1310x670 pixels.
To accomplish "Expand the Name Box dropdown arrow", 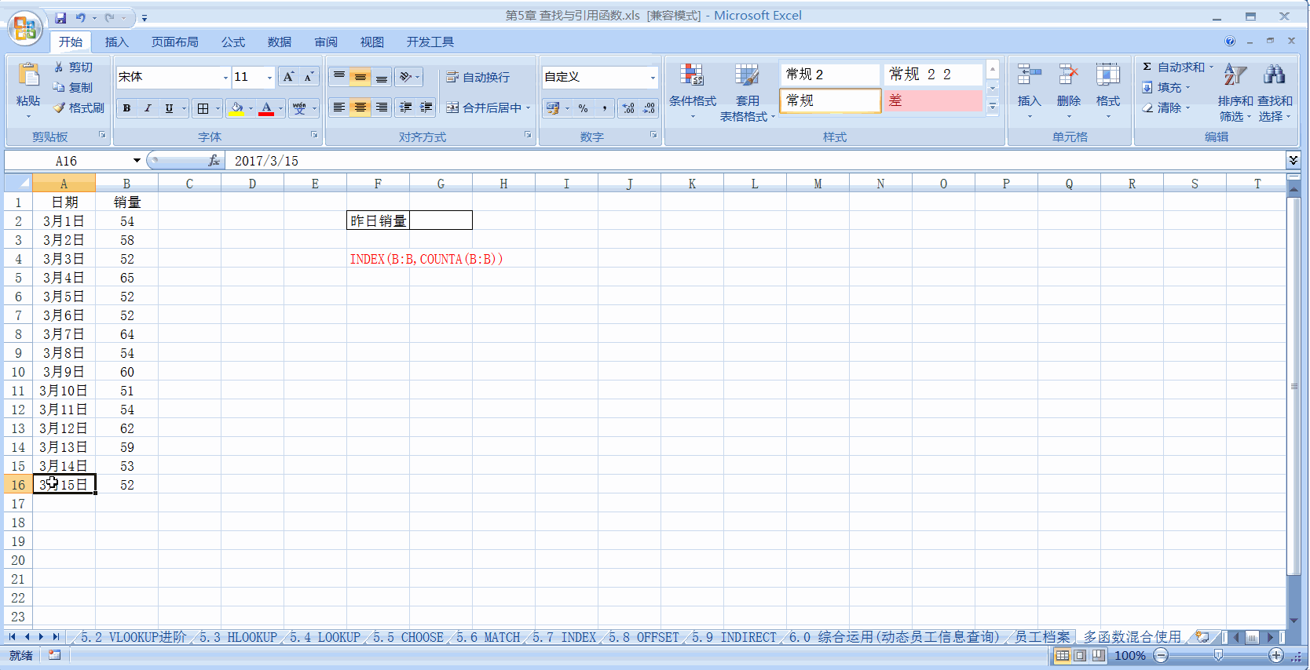I will [x=137, y=161].
